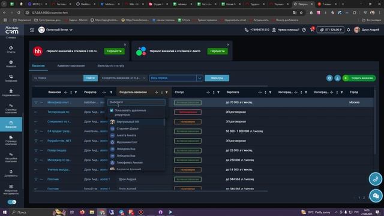The image size is (384, 216).
Task: Toggle the theme switch at sidebar bottom
Action: pos(12,202)
